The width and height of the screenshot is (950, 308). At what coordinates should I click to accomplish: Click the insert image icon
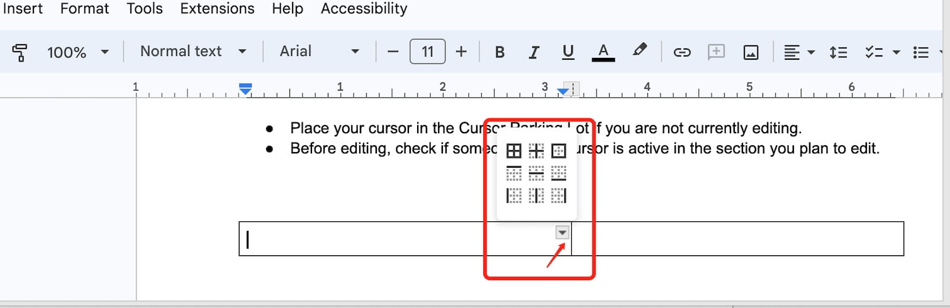pos(751,52)
